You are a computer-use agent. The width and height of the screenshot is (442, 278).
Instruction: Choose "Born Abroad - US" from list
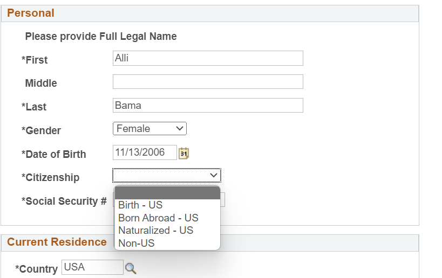point(158,218)
